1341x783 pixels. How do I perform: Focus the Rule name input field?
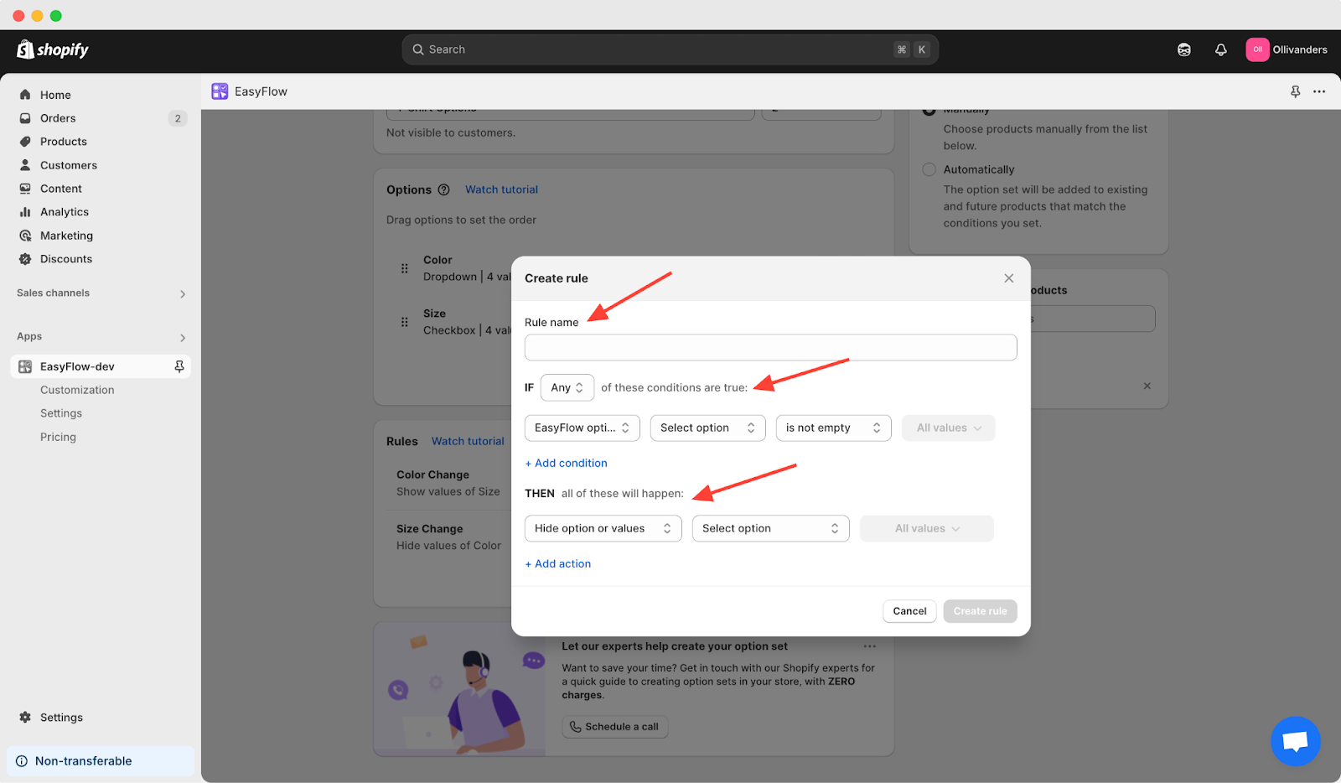click(x=770, y=347)
